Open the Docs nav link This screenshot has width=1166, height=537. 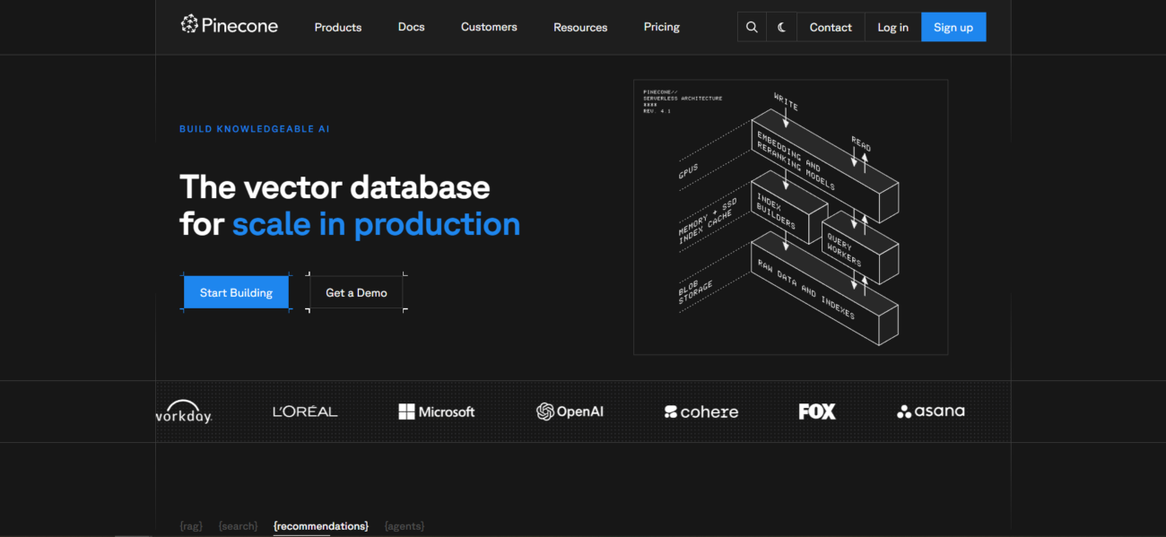[x=411, y=27]
